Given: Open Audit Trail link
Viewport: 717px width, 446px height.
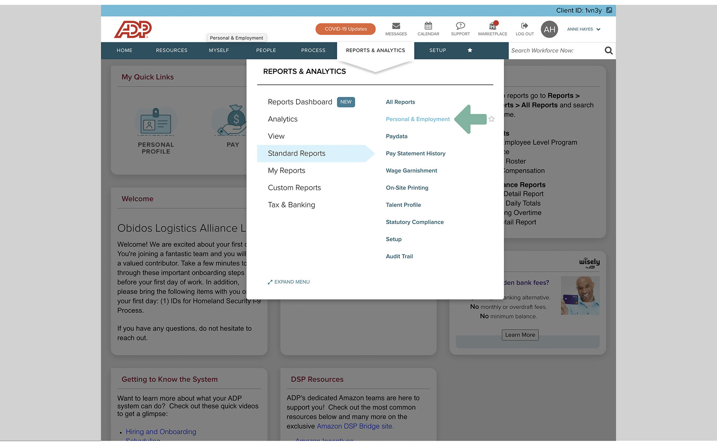Looking at the screenshot, I should pyautogui.click(x=399, y=256).
